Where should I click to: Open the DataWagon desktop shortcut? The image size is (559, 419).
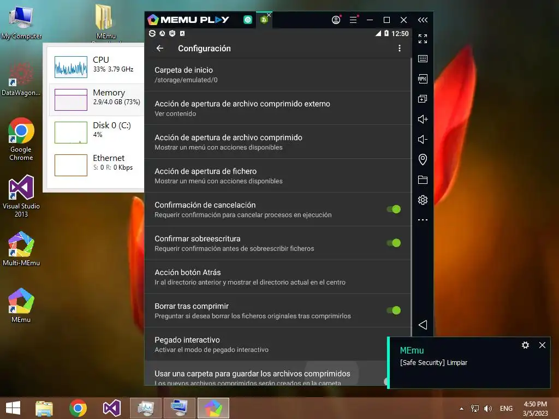21,79
